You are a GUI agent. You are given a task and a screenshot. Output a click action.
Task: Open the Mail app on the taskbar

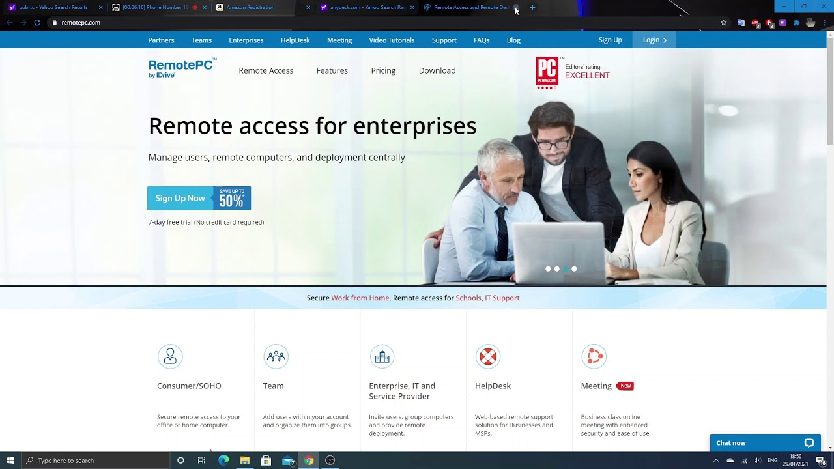click(288, 461)
